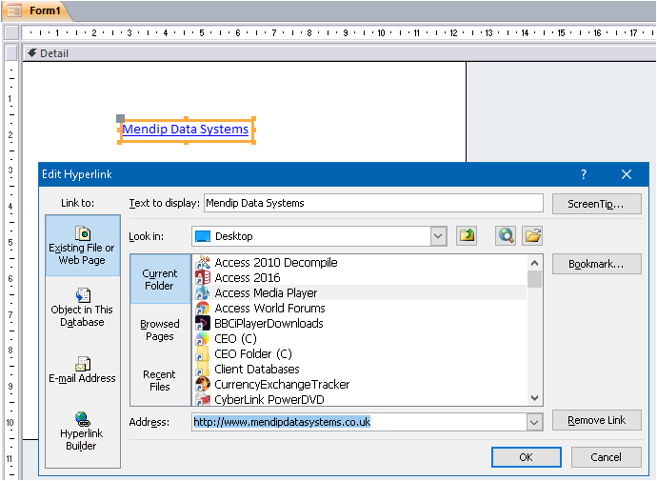Image resolution: width=657 pixels, height=481 pixels.
Task: Click Access World Forums Chrome icon
Action: (x=203, y=309)
